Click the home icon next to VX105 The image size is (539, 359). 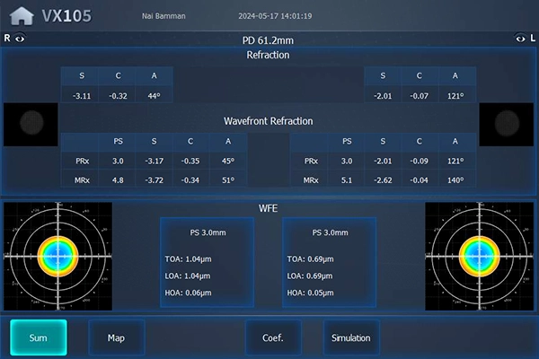20,16
